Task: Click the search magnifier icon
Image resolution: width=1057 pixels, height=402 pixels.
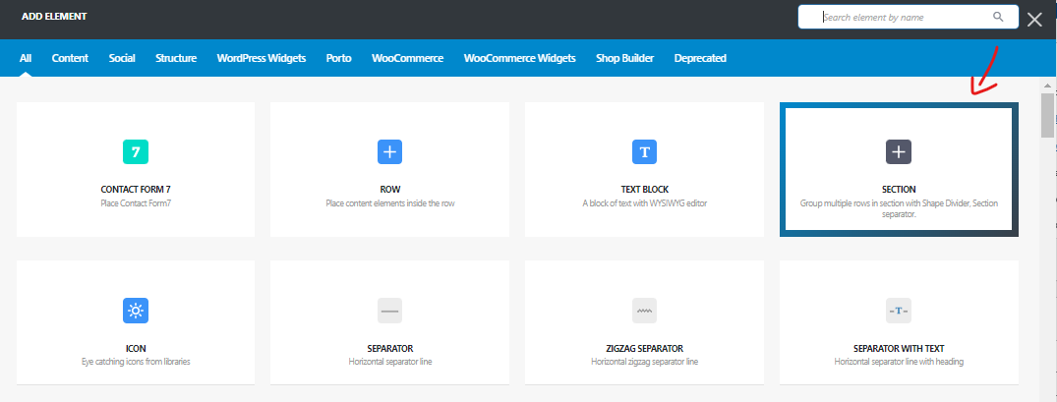Action: pyautogui.click(x=998, y=17)
